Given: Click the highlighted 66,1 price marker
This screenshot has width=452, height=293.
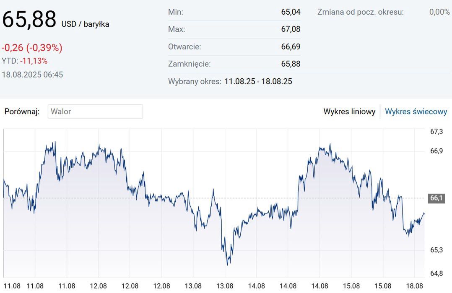Looking at the screenshot, I should pos(436,198).
